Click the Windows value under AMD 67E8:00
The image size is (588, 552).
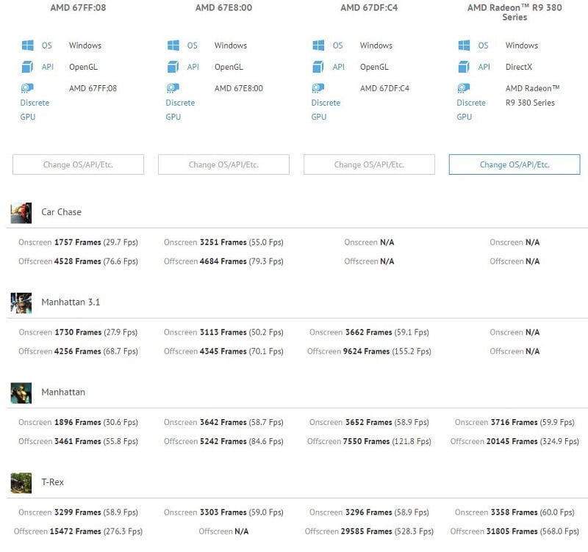[231, 46]
